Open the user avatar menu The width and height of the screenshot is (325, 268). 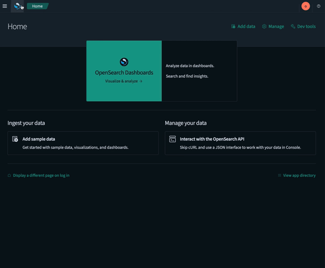[306, 6]
